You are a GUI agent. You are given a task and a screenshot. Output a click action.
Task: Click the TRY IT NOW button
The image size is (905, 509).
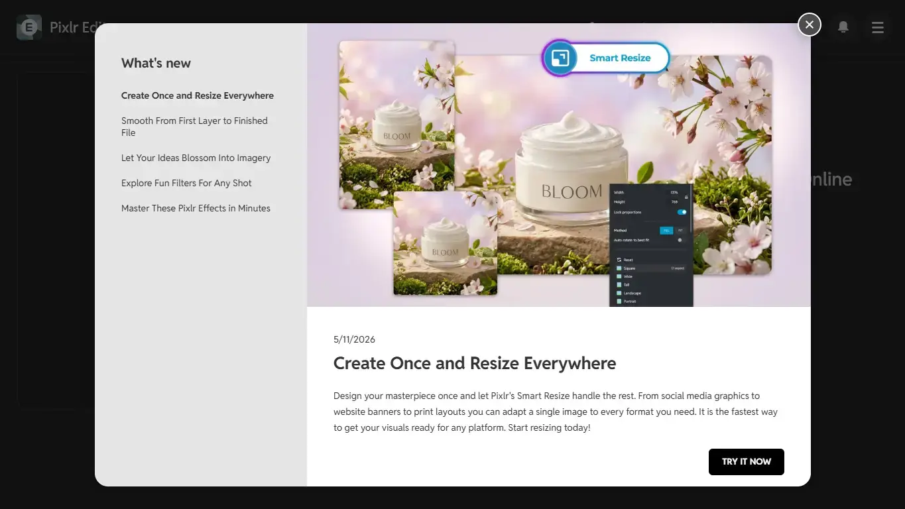(x=747, y=462)
